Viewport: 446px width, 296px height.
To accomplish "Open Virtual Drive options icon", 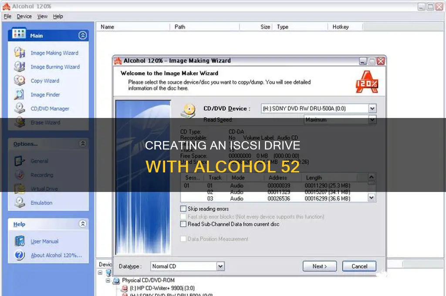I will [x=20, y=188].
